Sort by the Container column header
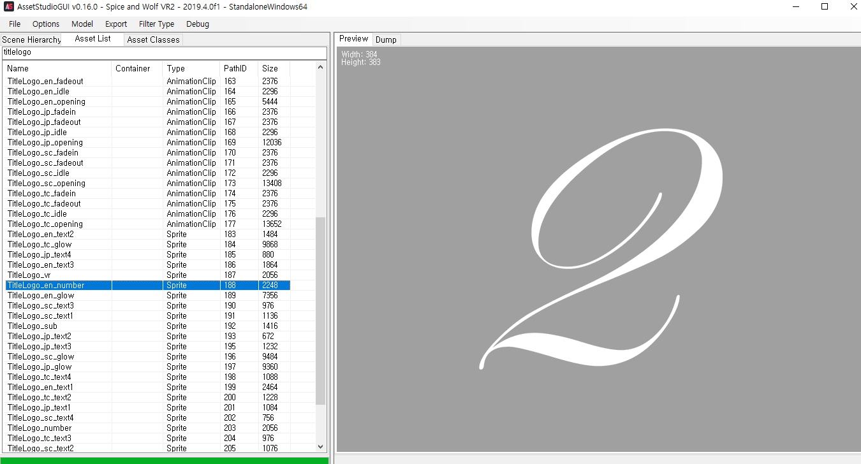The image size is (861, 464). click(x=137, y=68)
